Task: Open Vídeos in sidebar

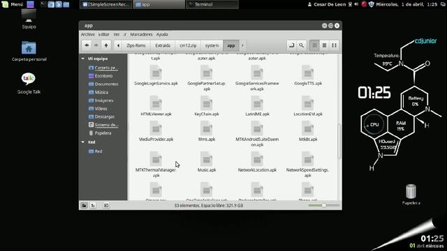Action: click(98, 109)
